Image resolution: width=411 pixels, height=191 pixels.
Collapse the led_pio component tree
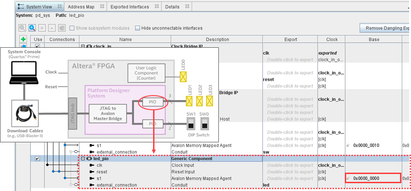pos(83,159)
